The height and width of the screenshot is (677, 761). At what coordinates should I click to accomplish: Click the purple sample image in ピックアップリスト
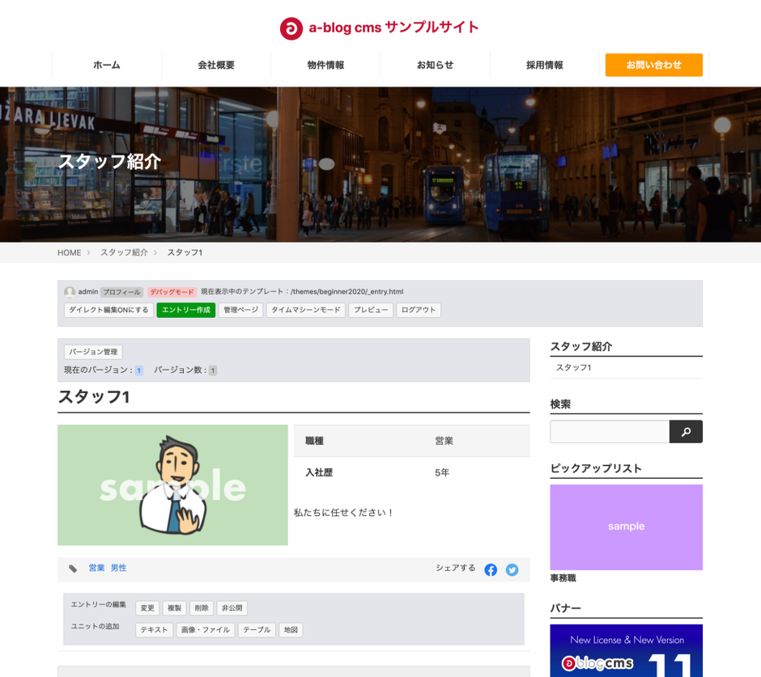click(x=626, y=527)
